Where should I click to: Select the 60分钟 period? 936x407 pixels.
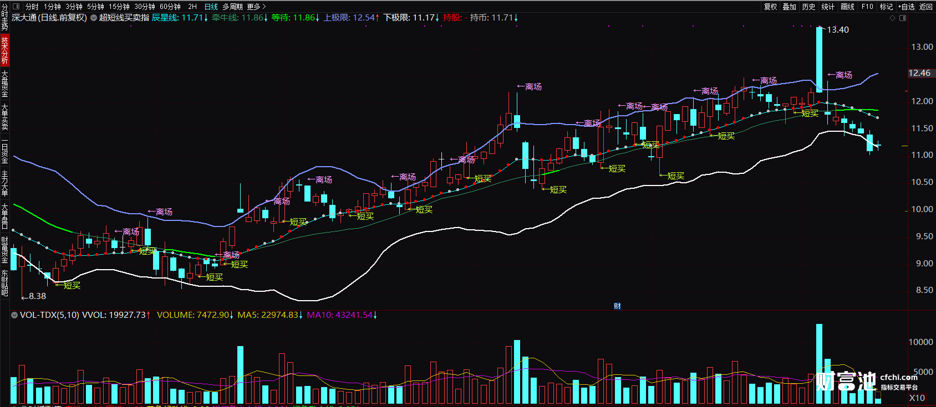click(170, 7)
